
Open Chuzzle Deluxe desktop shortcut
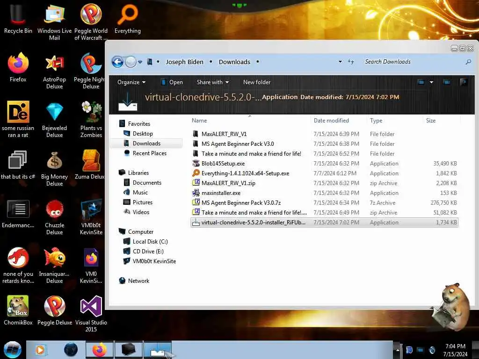(54, 217)
